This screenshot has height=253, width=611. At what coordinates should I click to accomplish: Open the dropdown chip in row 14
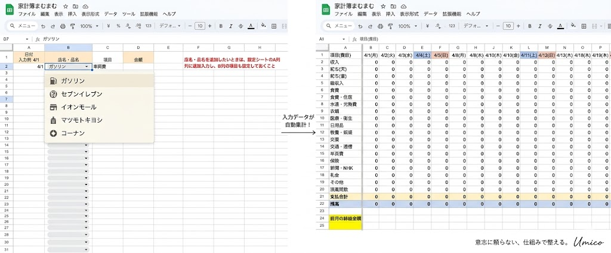68,145
